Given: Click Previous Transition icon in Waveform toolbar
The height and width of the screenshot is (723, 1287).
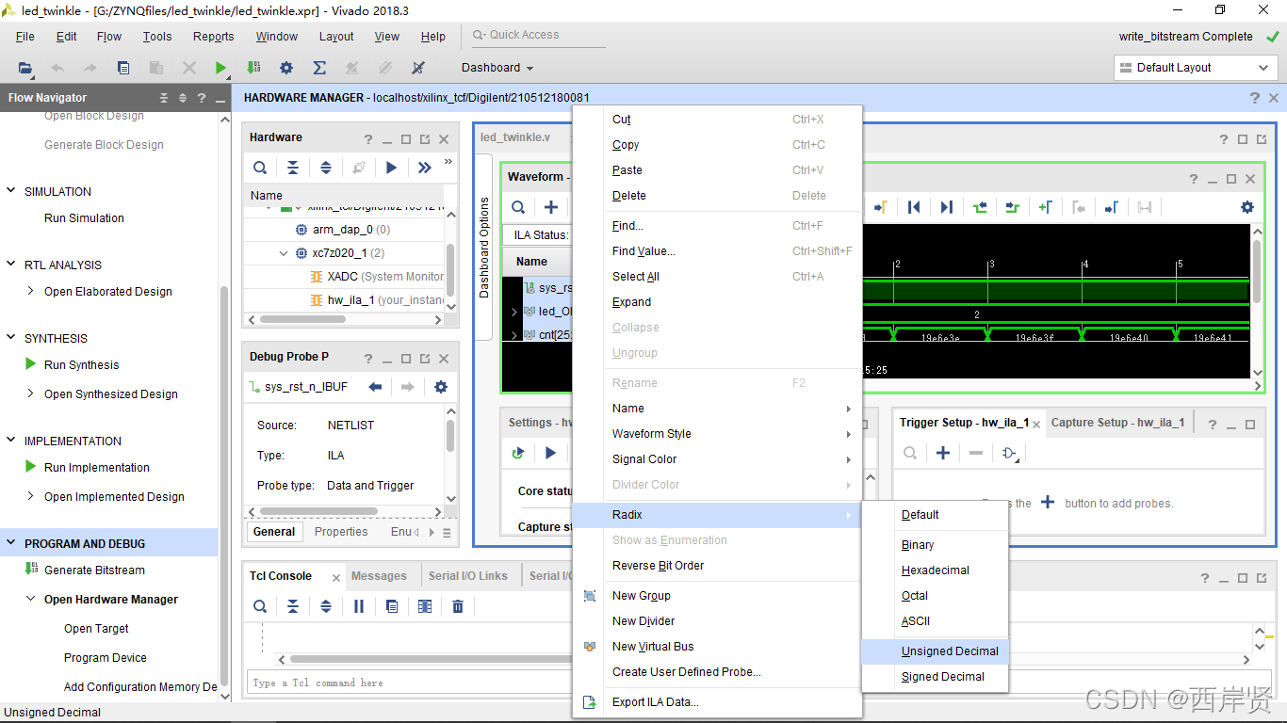Looking at the screenshot, I should click(980, 207).
